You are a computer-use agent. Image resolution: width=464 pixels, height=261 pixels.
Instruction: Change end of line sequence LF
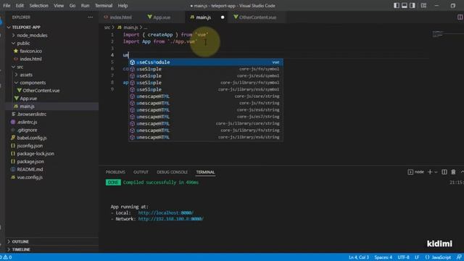[x=417, y=257]
